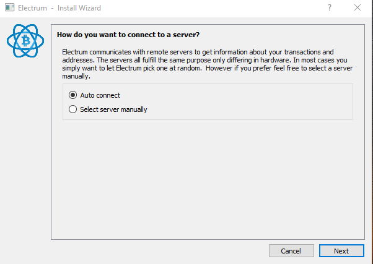This screenshot has width=373, height=264.
Task: Close the Install Wizard window
Action: [358, 7]
